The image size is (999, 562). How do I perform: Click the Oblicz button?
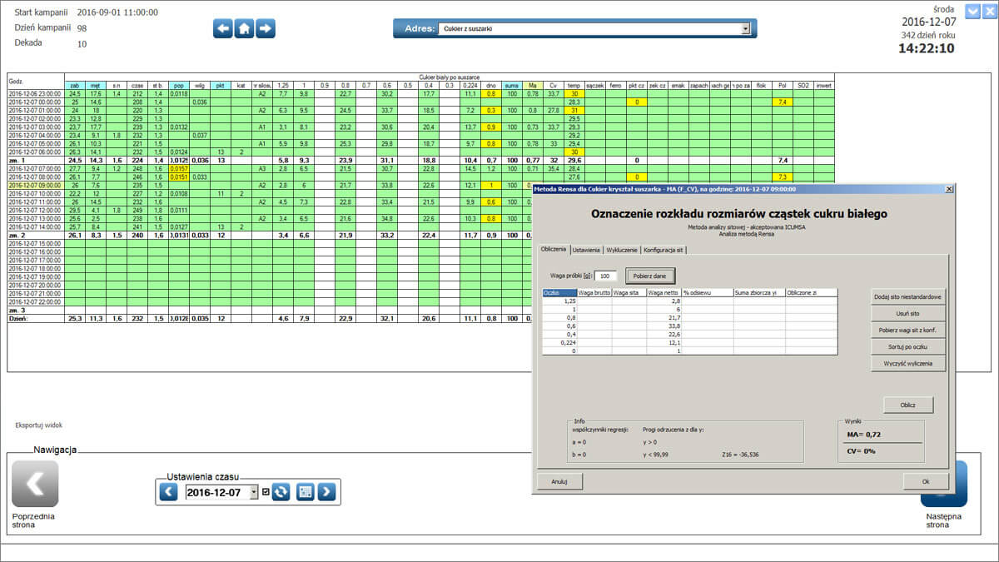(x=907, y=405)
